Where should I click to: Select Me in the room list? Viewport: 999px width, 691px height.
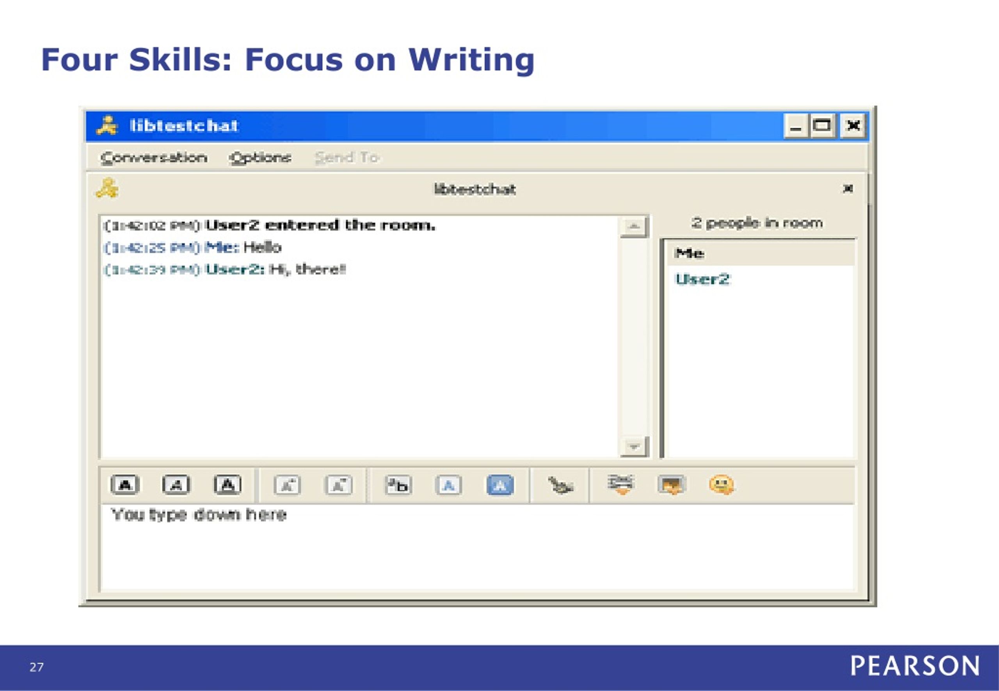pyautogui.click(x=761, y=253)
